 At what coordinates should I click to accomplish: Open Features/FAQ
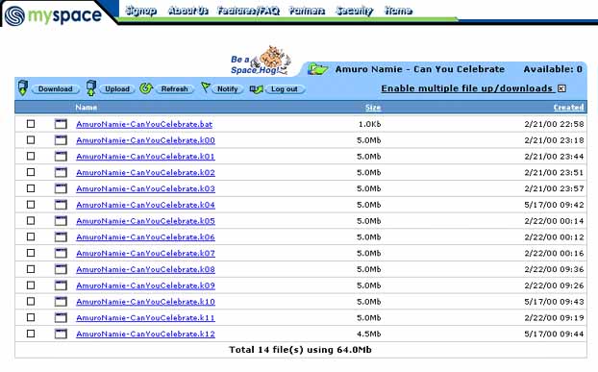(248, 11)
